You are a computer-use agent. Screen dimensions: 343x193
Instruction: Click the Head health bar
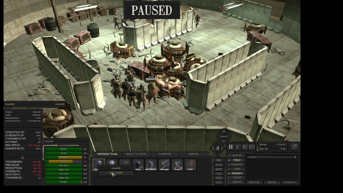tap(64, 153)
